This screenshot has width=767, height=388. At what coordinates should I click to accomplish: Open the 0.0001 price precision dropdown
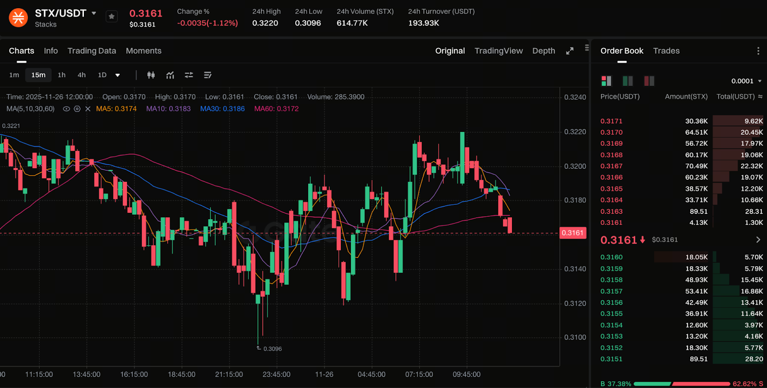click(x=746, y=81)
